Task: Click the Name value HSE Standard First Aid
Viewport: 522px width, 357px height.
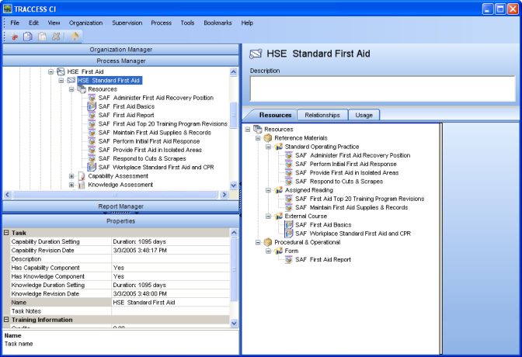Action: point(171,303)
